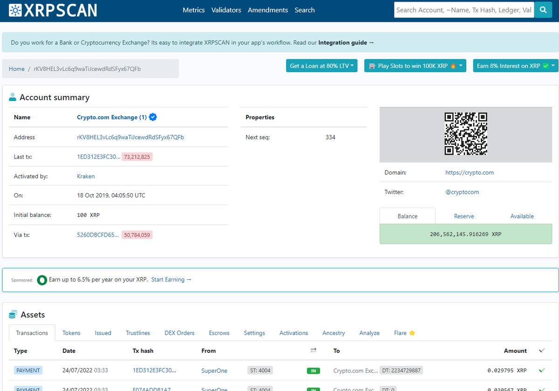Open the Get a Loan at 80% LTV dropdown
The height and width of the screenshot is (391, 559).
click(x=322, y=66)
